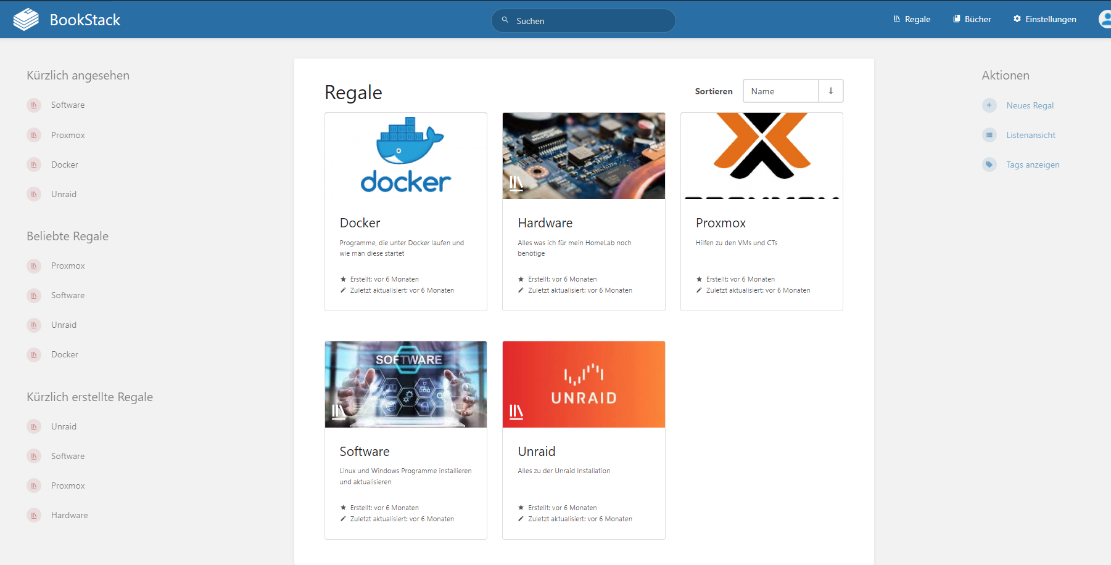Open the user profile avatar menu
This screenshot has height=565, width=1111.
(1105, 19)
